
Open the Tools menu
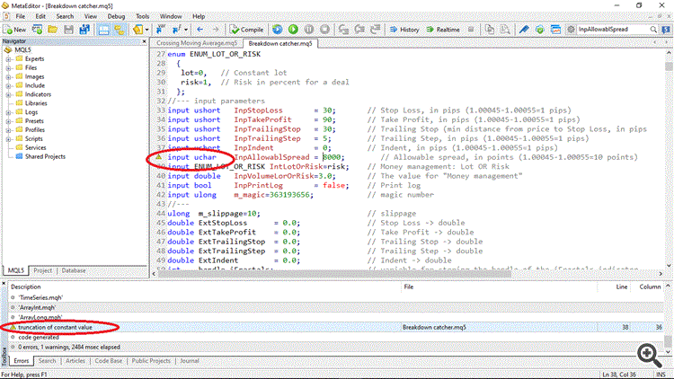coord(142,16)
